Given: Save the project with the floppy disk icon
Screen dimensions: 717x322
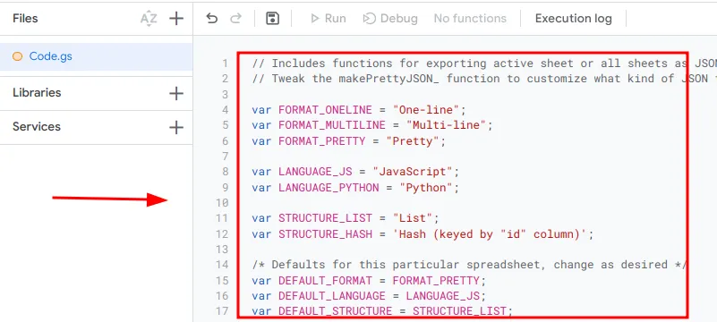Looking at the screenshot, I should point(272,18).
